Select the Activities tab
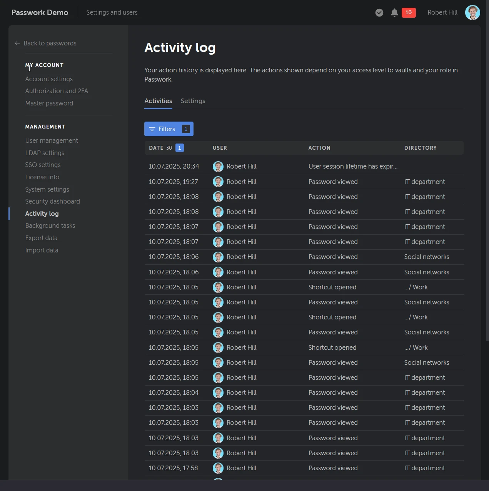 (158, 101)
